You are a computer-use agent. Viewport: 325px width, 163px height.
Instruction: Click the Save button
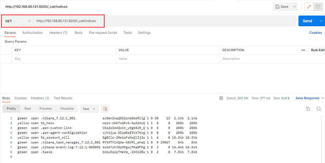pos(282,7)
